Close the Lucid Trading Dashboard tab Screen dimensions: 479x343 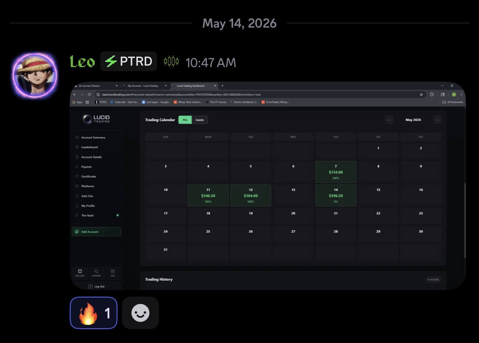pyautogui.click(x=215, y=86)
